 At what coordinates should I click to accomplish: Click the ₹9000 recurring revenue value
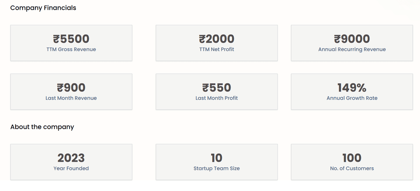pyautogui.click(x=352, y=39)
